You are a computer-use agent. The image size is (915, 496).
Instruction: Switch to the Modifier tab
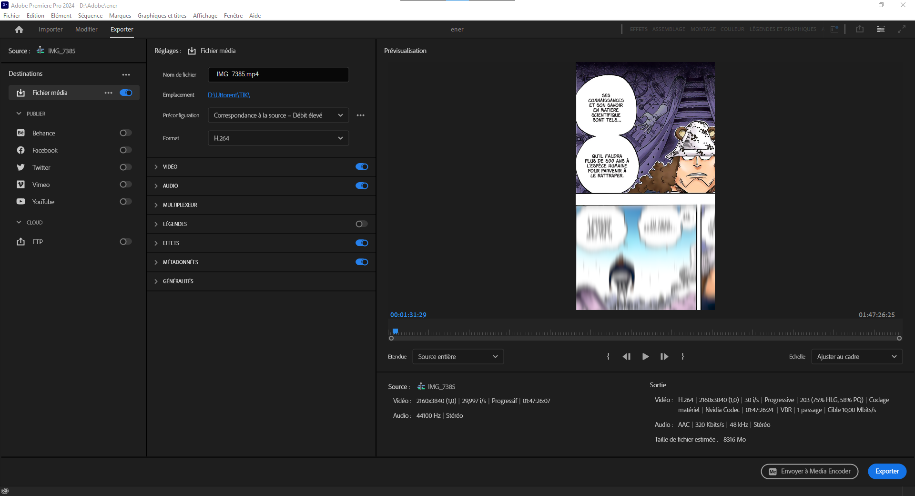click(86, 30)
